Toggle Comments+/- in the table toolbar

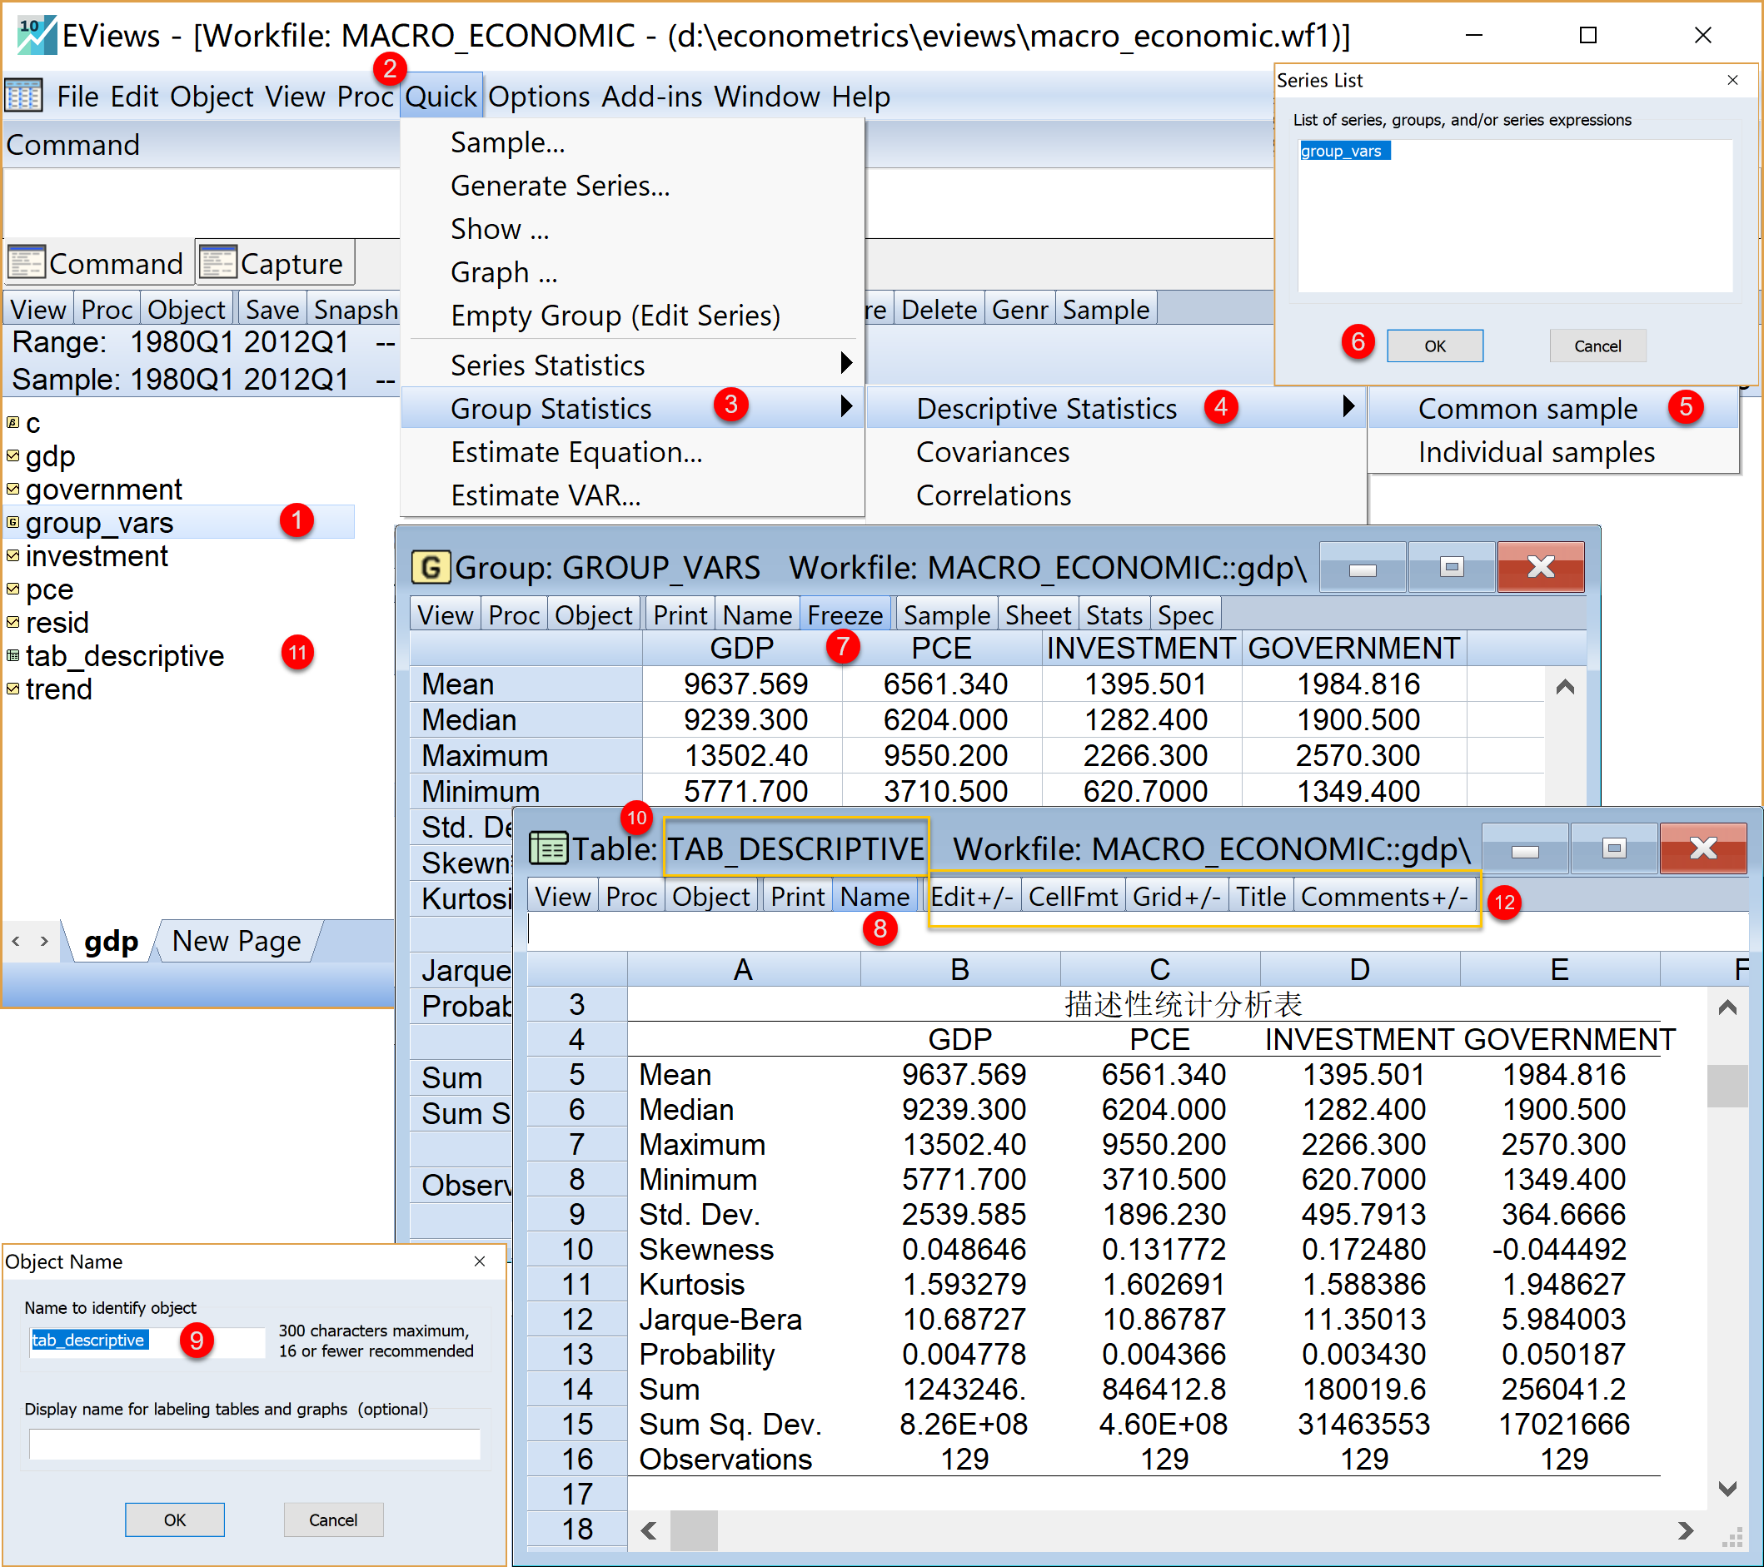tap(1384, 897)
